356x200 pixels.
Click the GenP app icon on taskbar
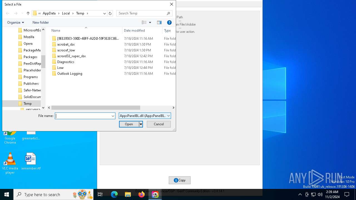tap(155, 194)
